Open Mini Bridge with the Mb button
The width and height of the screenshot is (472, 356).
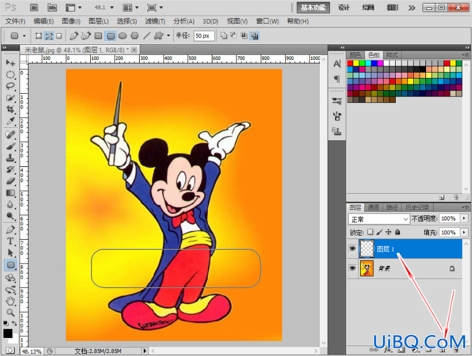pos(52,8)
